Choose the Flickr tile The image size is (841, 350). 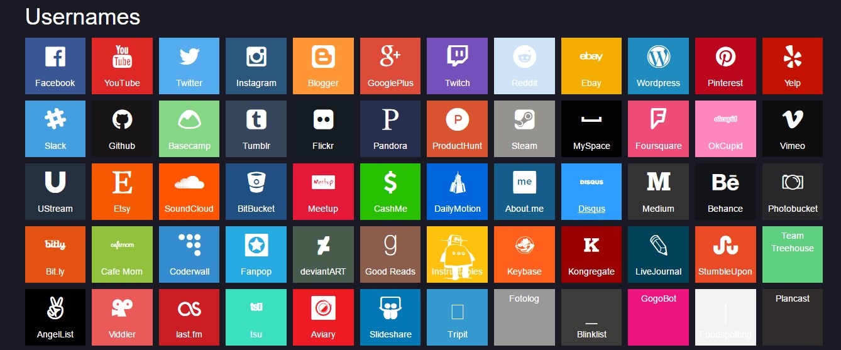click(323, 129)
